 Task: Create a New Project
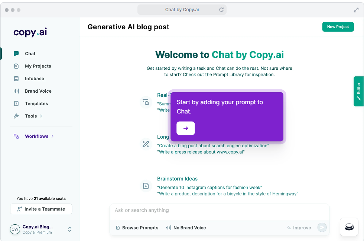(338, 27)
